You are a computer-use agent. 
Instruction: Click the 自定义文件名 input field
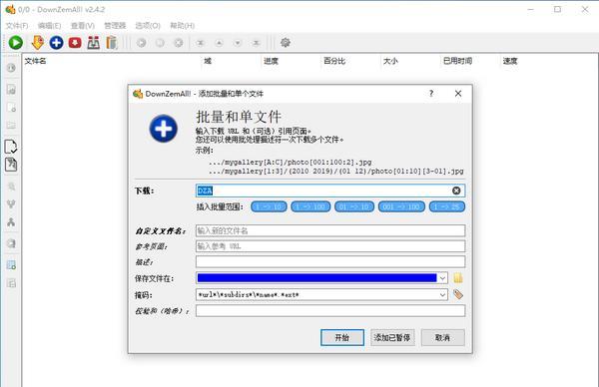pos(330,230)
